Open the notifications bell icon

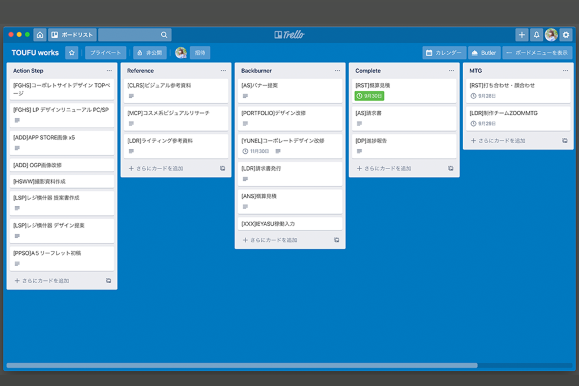537,34
